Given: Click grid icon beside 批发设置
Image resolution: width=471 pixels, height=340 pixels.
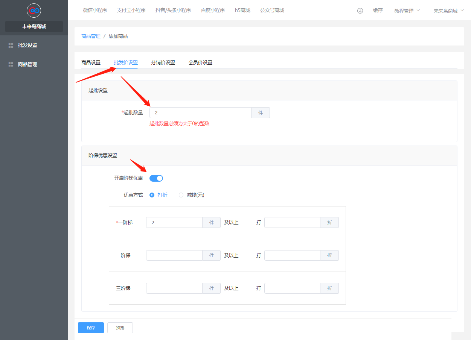Looking at the screenshot, I should 11,46.
